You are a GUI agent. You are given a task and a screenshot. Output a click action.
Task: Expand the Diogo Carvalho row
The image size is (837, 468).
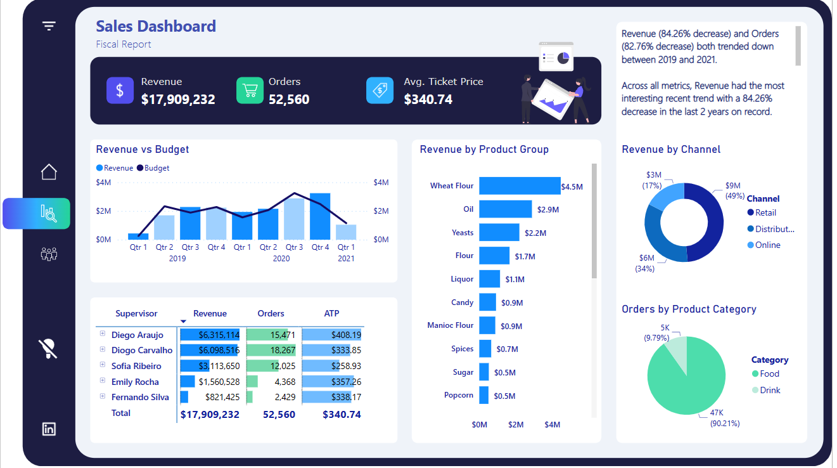(x=102, y=349)
